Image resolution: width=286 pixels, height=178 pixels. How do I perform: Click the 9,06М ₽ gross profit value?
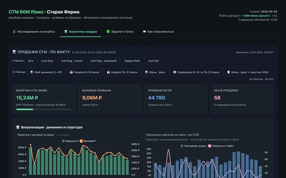92,98
